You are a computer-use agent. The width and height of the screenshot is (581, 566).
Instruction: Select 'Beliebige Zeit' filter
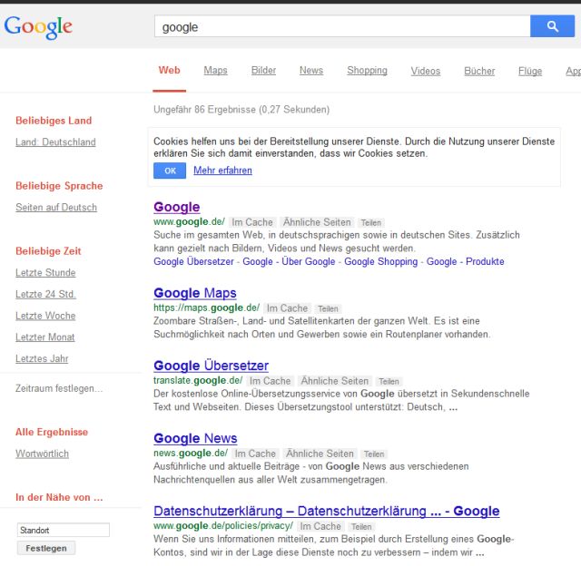point(48,251)
